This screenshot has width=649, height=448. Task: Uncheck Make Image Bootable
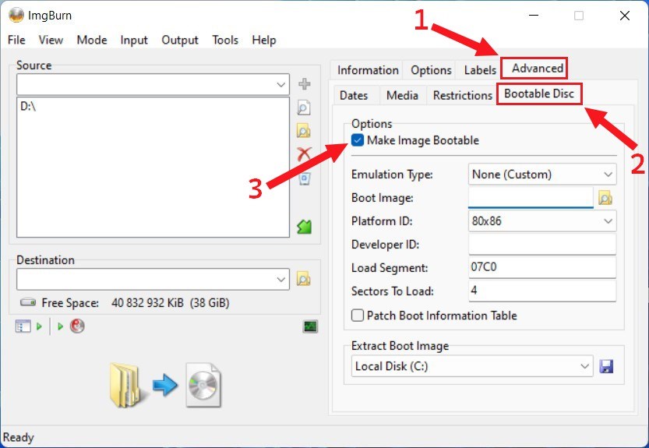point(358,140)
